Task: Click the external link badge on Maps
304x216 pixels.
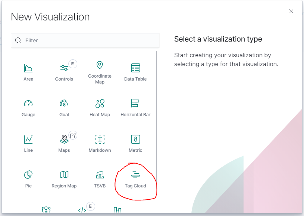Action: pyautogui.click(x=73, y=135)
